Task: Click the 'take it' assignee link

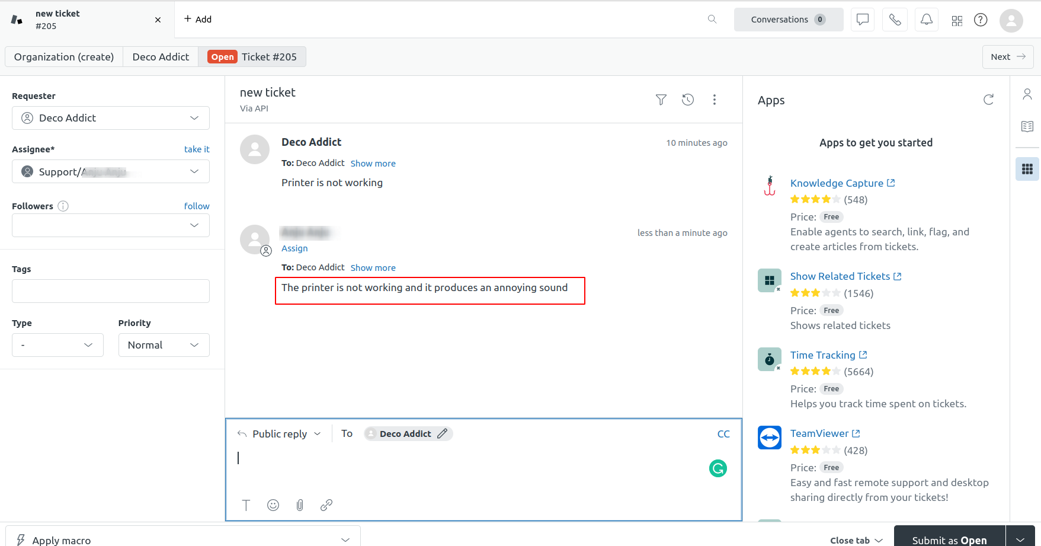Action: (197, 149)
